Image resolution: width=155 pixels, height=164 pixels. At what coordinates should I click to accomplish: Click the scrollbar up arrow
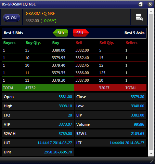coord(151,11)
